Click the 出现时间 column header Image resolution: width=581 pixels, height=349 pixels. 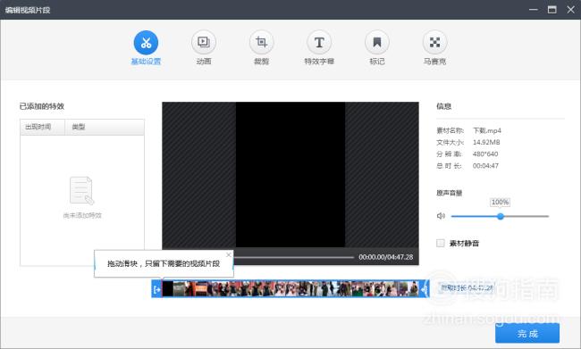pyautogui.click(x=43, y=127)
